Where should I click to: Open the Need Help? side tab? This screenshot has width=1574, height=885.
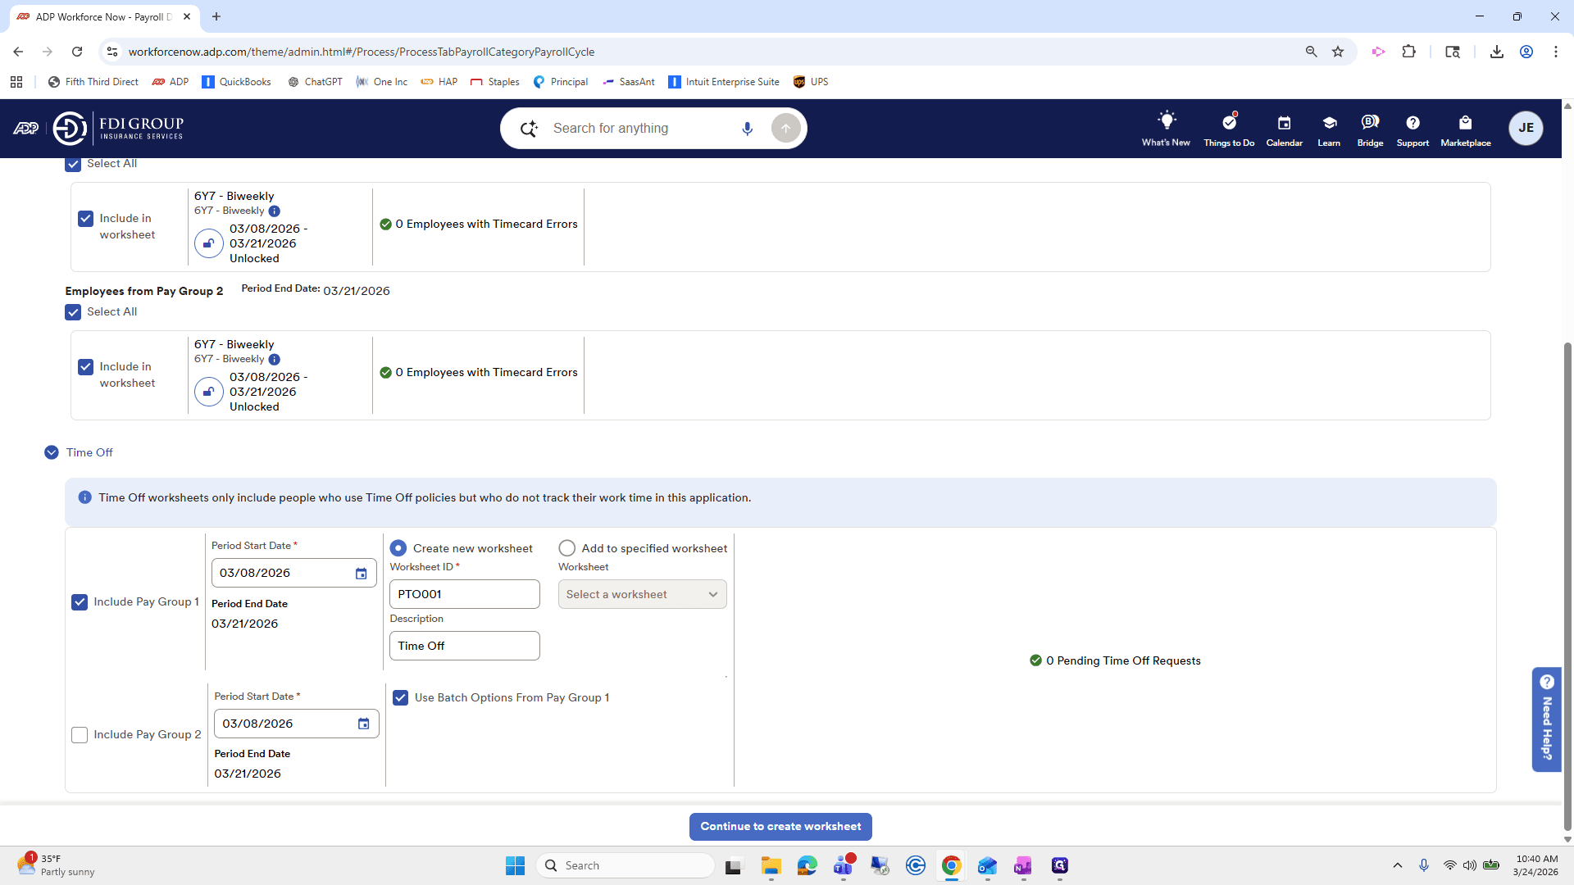point(1547,719)
